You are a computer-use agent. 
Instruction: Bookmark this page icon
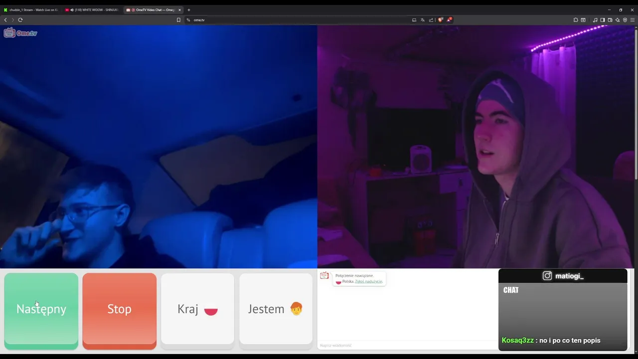(x=178, y=20)
